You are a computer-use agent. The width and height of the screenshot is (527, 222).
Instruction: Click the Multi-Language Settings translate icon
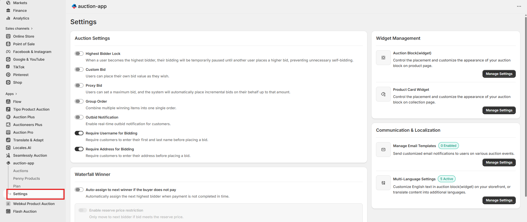click(x=383, y=183)
